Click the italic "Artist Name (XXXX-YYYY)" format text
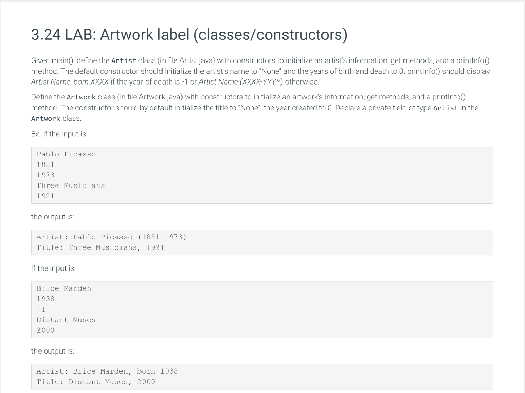This screenshot has height=393, width=525. [x=241, y=81]
